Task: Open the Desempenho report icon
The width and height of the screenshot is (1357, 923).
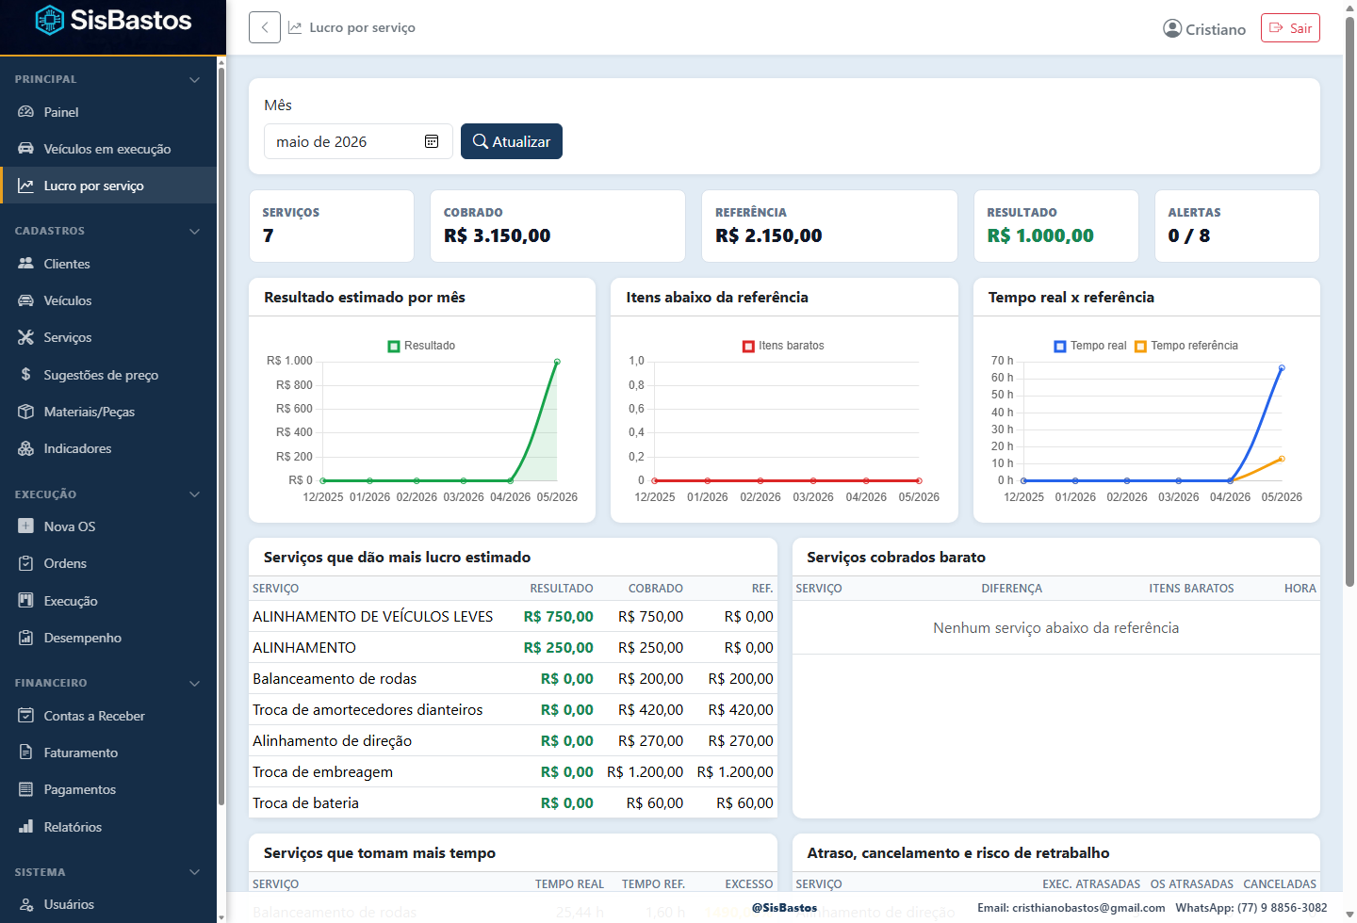Action: [x=26, y=638]
